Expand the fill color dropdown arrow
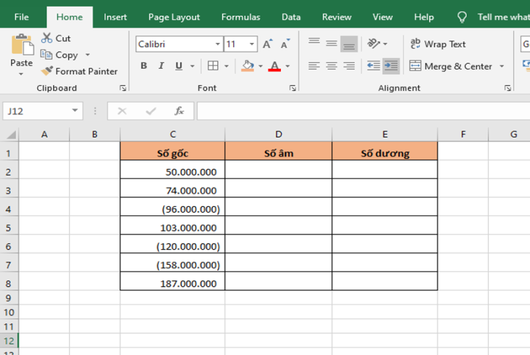 click(x=260, y=66)
